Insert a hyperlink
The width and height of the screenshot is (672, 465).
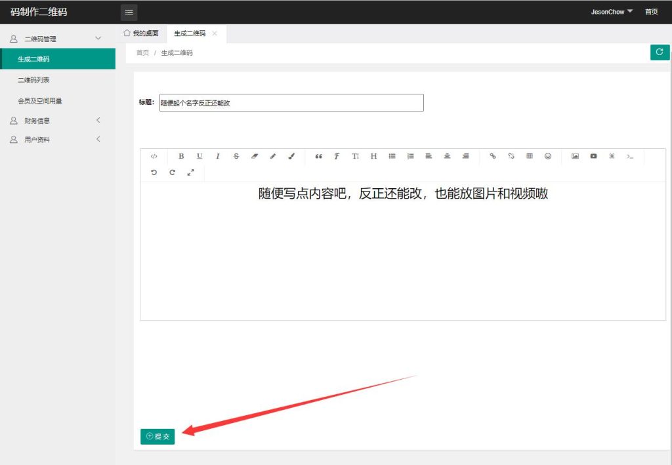tap(493, 156)
